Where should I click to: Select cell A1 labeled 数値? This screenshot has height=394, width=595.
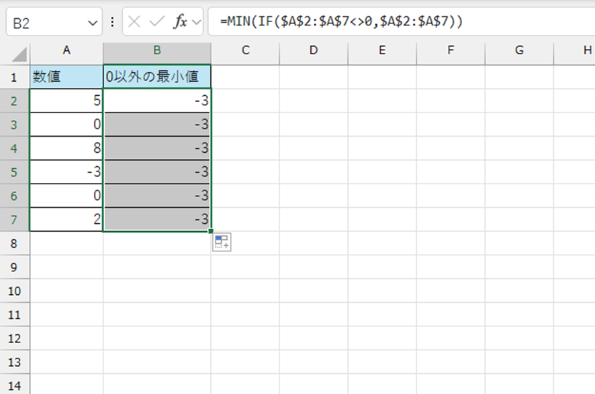pos(66,77)
